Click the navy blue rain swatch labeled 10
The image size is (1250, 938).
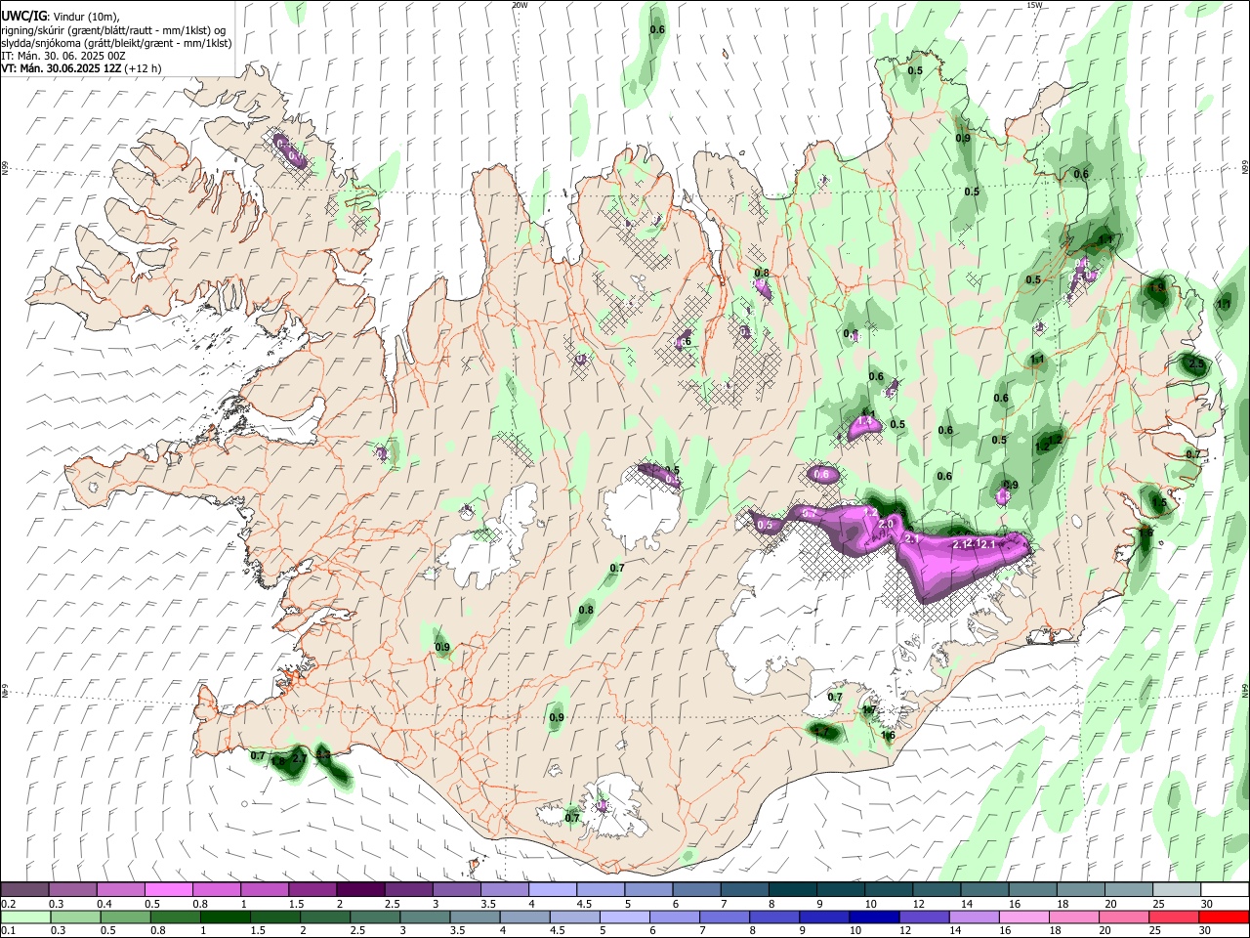pos(873,917)
